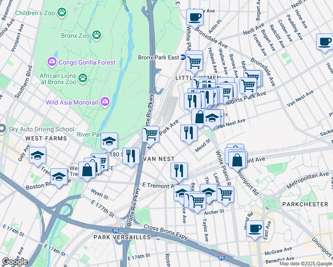Click the Congo Gorilla Forest camera icon
This screenshot has width=333, height=267.
(x=52, y=62)
